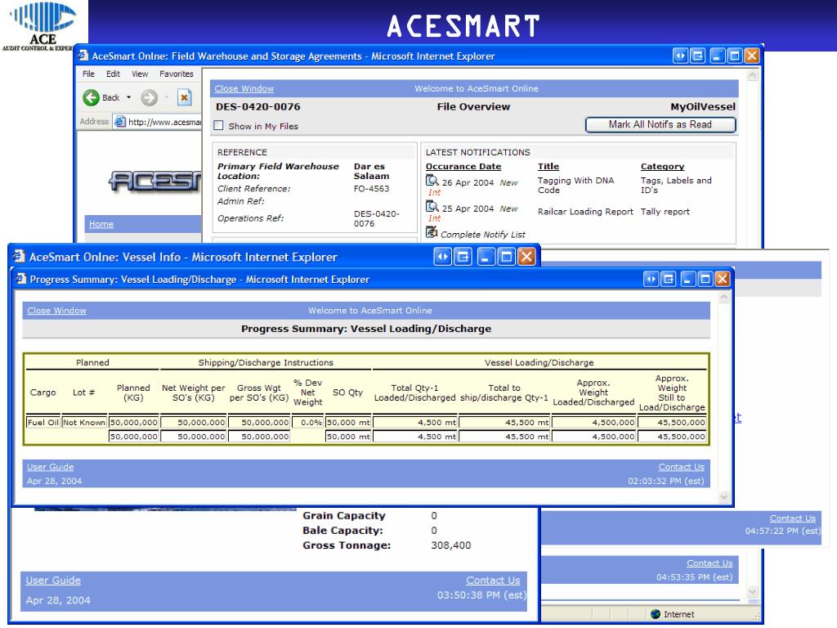Open User Guide link in Vessel Info footer

53,580
